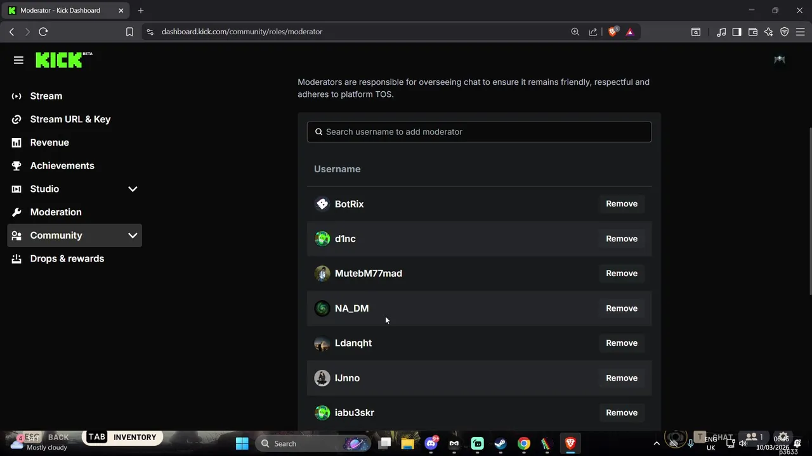Expand the Studio submenu chevron
Screen dimensions: 812x456
(x=133, y=189)
